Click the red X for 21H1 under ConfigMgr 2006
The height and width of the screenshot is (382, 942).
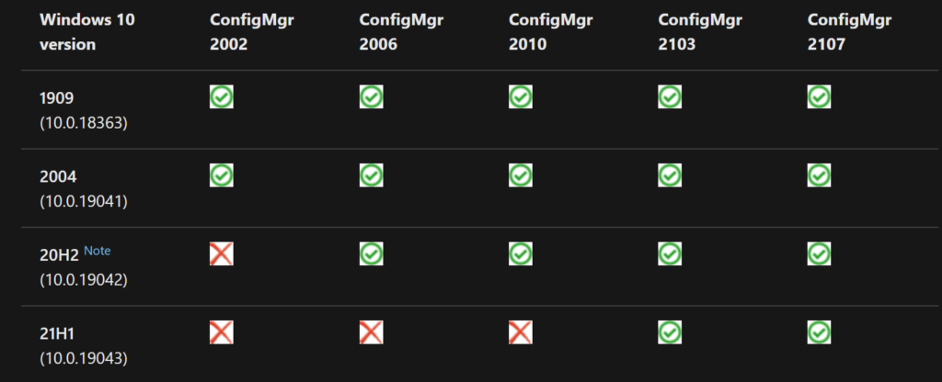coord(372,332)
